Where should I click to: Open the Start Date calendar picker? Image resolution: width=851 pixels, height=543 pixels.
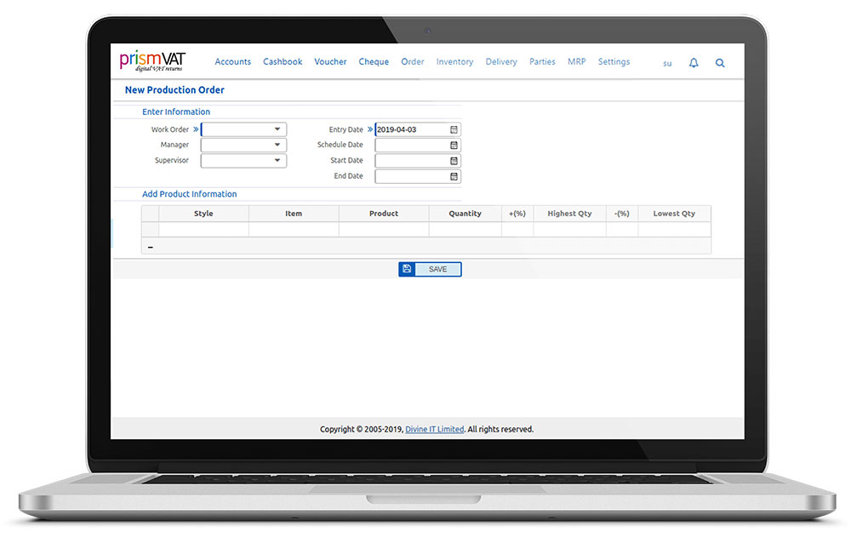pyautogui.click(x=454, y=161)
